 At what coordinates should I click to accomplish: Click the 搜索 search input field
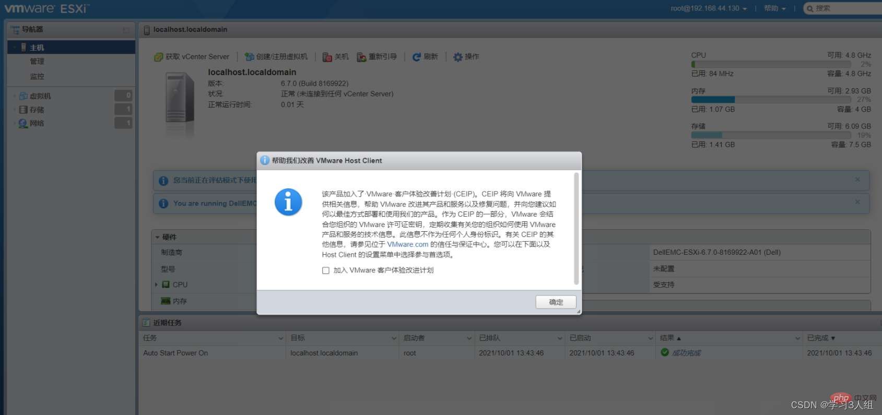[x=842, y=8]
